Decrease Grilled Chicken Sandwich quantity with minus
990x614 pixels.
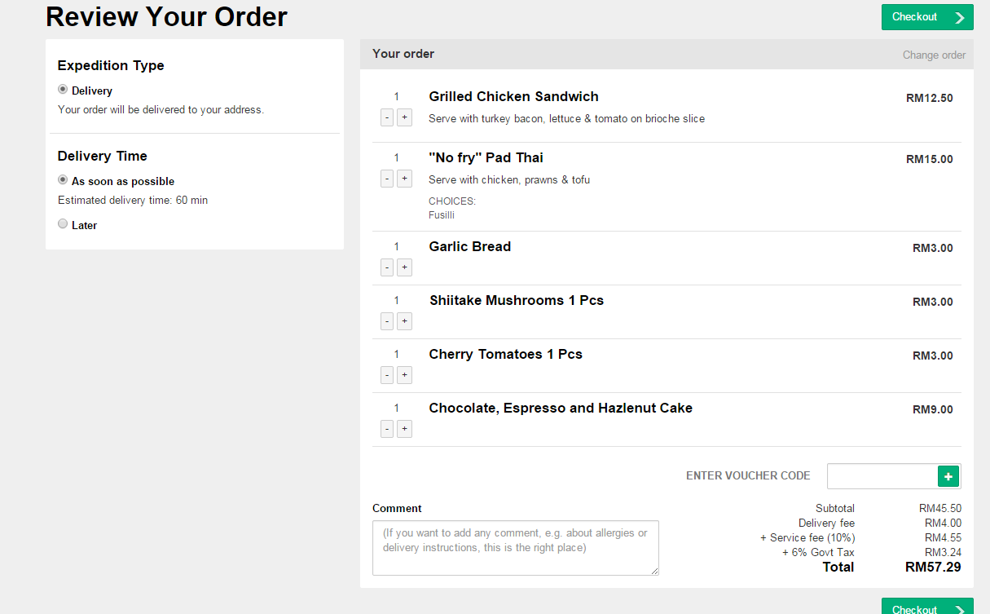tap(387, 117)
